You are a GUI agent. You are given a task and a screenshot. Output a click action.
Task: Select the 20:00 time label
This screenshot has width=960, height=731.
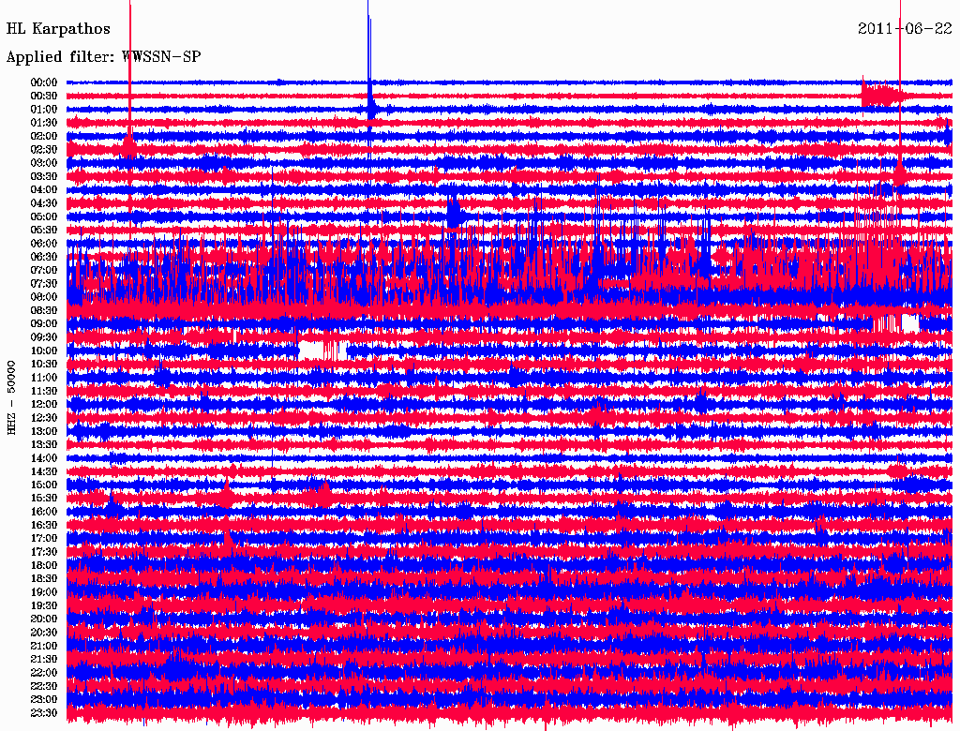(44, 619)
